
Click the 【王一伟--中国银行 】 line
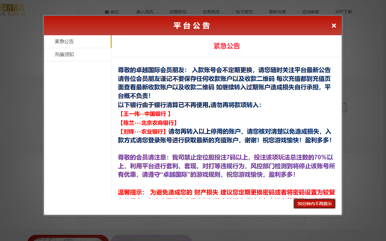(x=145, y=114)
